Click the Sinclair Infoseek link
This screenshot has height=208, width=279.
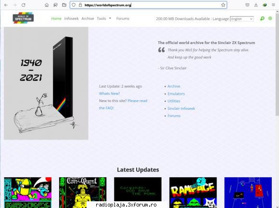tap(181, 108)
